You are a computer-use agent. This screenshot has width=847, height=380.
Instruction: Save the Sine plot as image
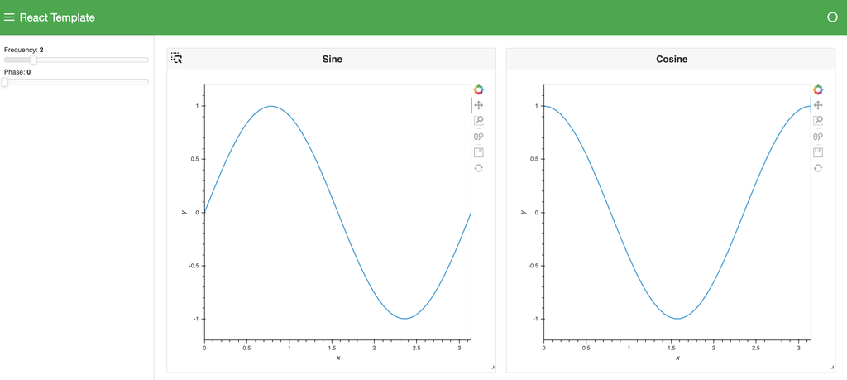pyautogui.click(x=479, y=152)
